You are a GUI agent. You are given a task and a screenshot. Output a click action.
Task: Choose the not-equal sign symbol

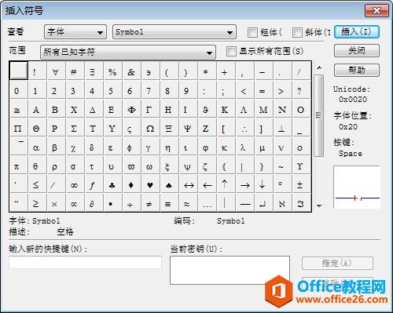pyautogui.click(x=150, y=203)
